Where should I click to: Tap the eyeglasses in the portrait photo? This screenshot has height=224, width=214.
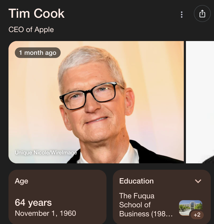pos(91,95)
